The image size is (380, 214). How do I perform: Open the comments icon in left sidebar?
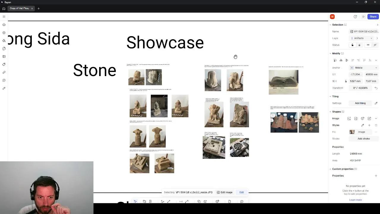pyautogui.click(x=4, y=80)
